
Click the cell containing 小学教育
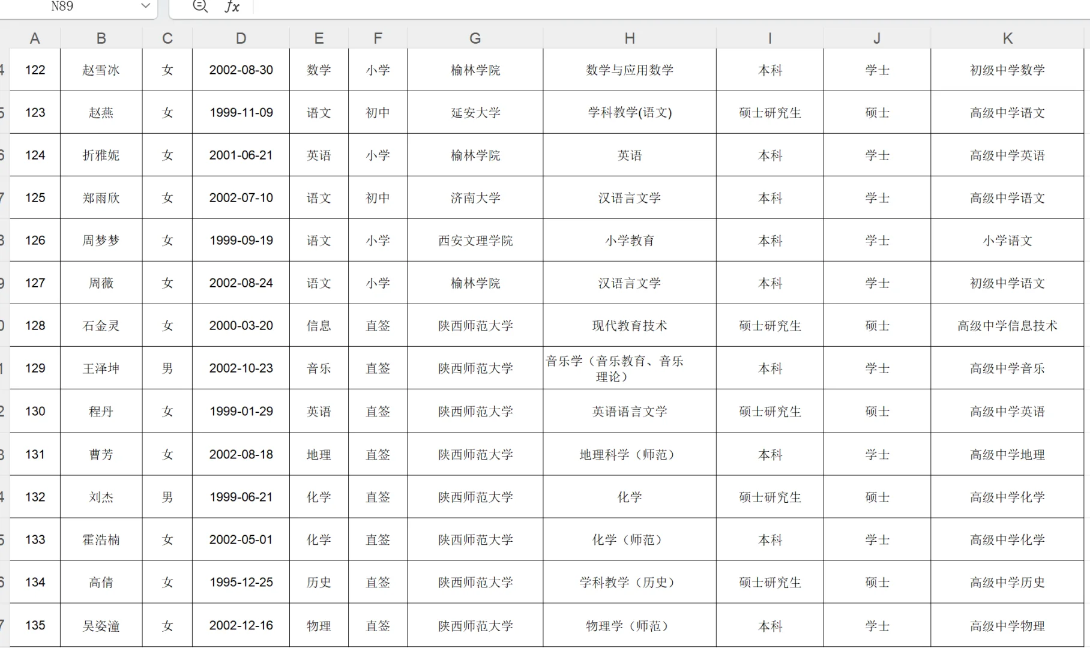[628, 240]
